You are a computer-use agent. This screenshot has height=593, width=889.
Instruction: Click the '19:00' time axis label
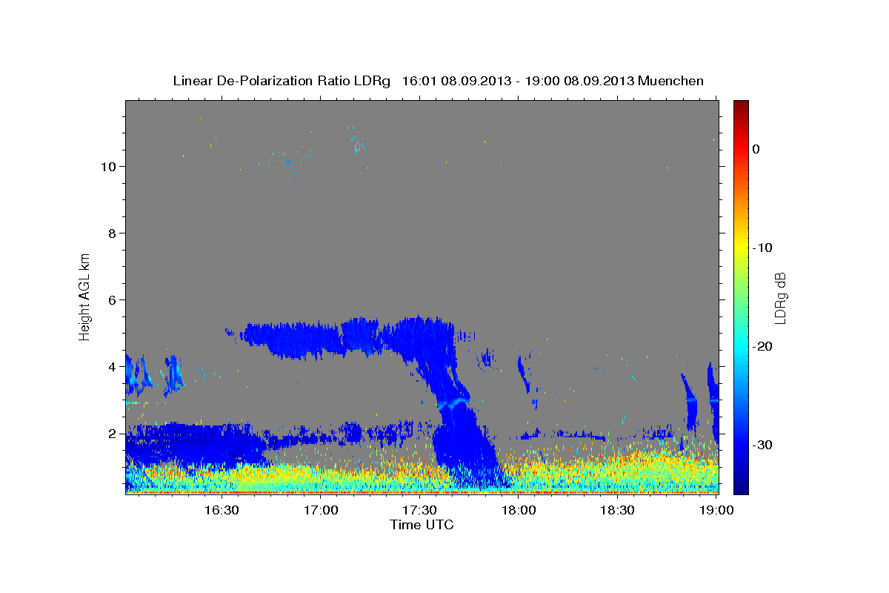click(x=717, y=510)
